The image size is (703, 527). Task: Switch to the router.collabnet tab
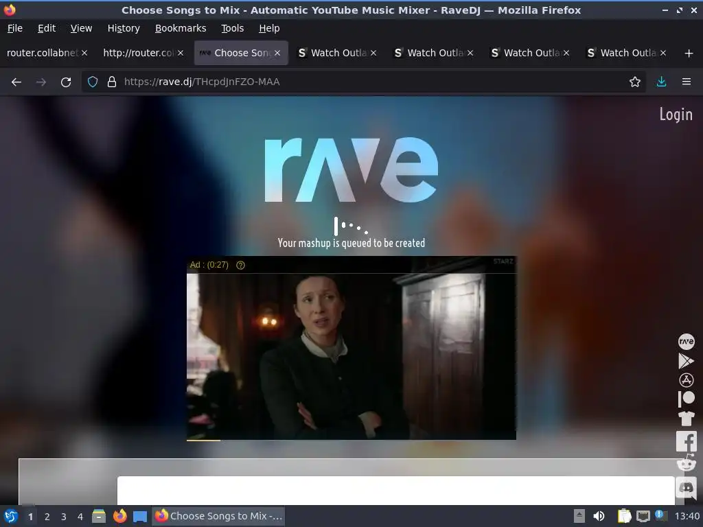(43, 53)
